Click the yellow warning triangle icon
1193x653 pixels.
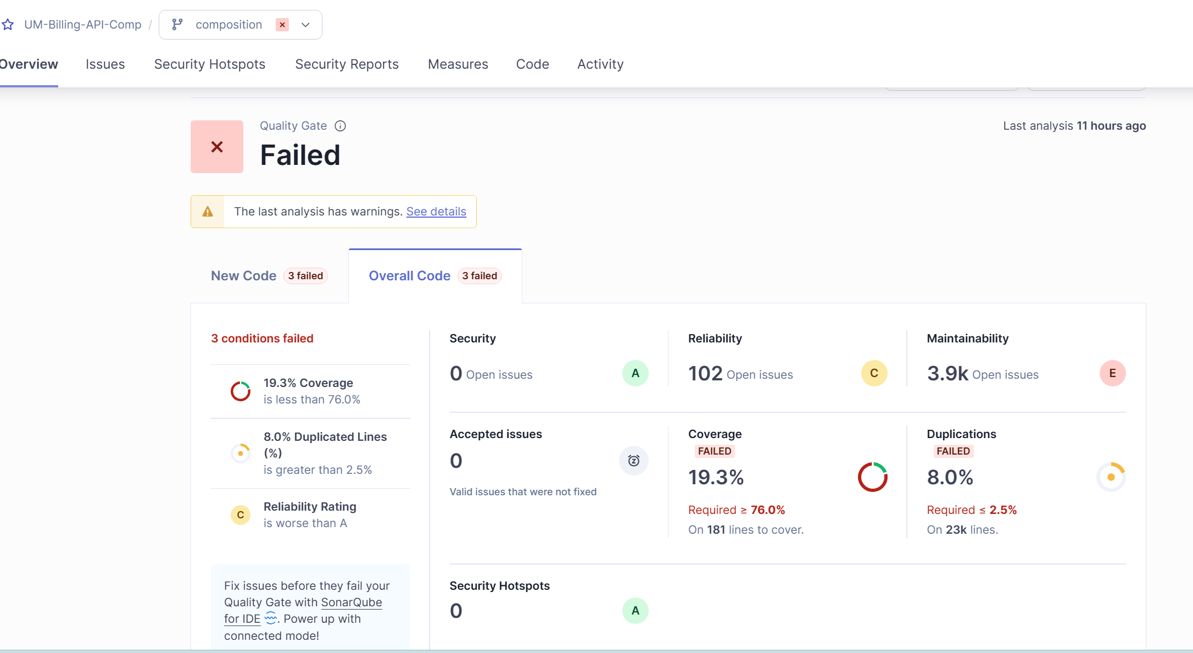208,212
